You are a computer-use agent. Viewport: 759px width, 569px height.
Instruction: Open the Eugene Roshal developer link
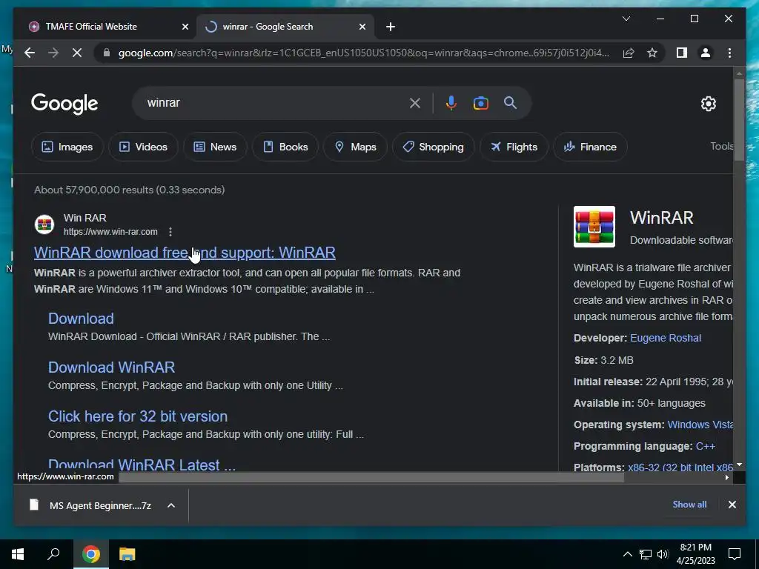pyautogui.click(x=666, y=338)
